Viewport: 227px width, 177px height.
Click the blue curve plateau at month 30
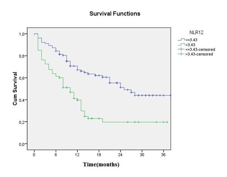[x=142, y=95]
